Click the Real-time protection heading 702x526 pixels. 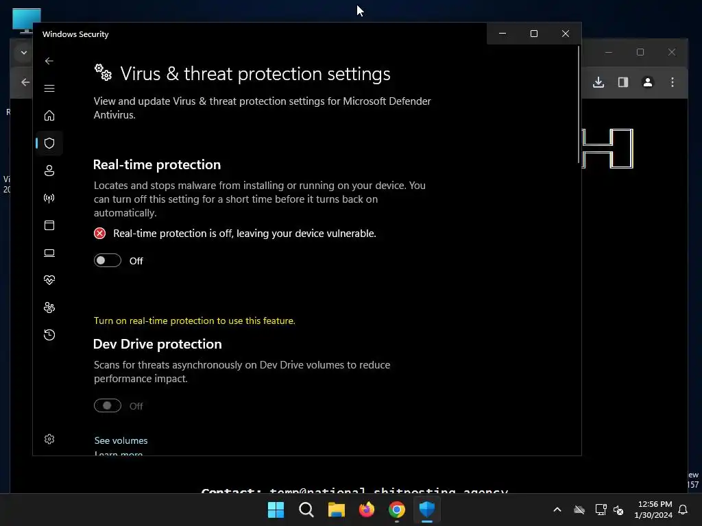pos(157,164)
